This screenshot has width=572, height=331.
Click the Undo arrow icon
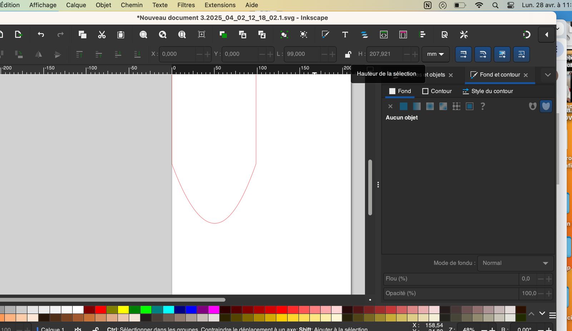point(41,35)
